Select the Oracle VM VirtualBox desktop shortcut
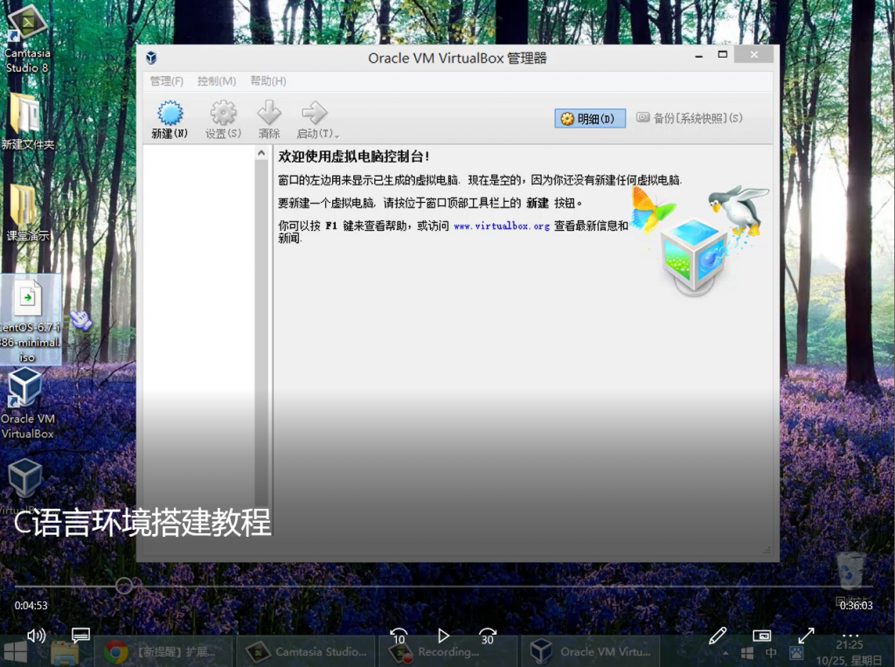The height and width of the screenshot is (667, 895). [x=27, y=405]
